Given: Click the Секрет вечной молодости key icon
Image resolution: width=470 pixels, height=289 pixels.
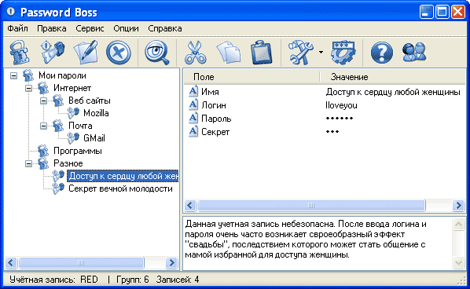Looking at the screenshot, I should click(x=58, y=188).
